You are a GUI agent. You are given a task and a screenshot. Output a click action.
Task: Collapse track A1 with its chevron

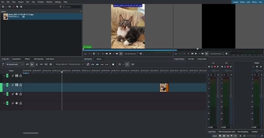coord(4,94)
